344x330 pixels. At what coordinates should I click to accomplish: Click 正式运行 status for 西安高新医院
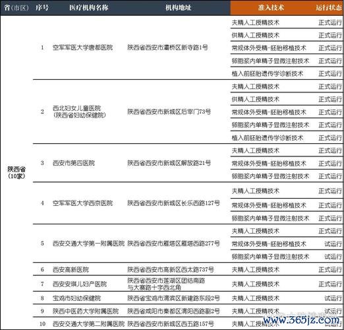click(x=330, y=269)
